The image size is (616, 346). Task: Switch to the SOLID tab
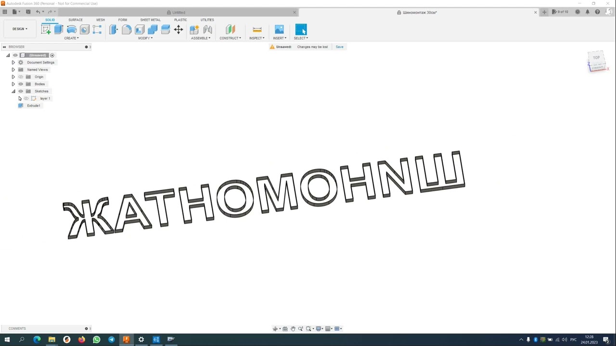tap(50, 20)
